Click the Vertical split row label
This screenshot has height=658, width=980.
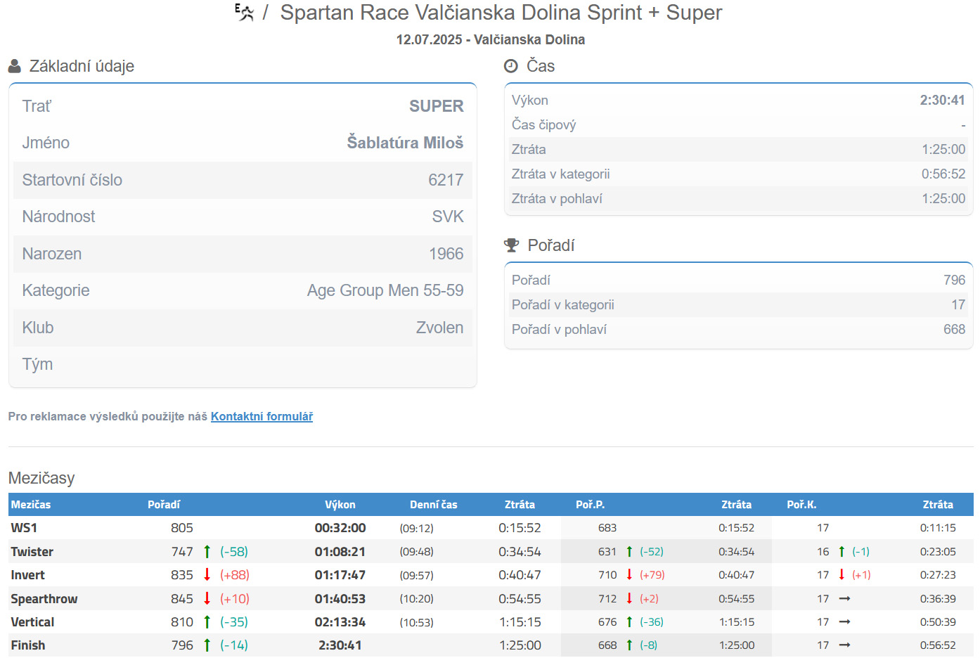coord(32,622)
